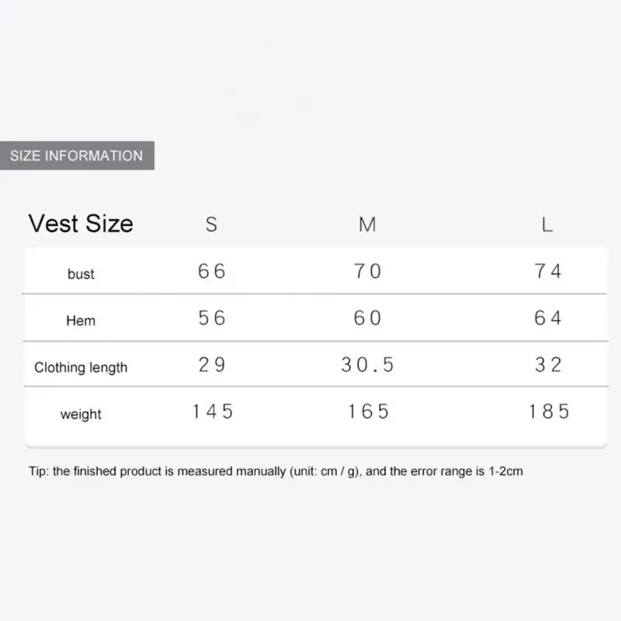Click bust value 66 for size S
The height and width of the screenshot is (621, 621).
point(212,271)
